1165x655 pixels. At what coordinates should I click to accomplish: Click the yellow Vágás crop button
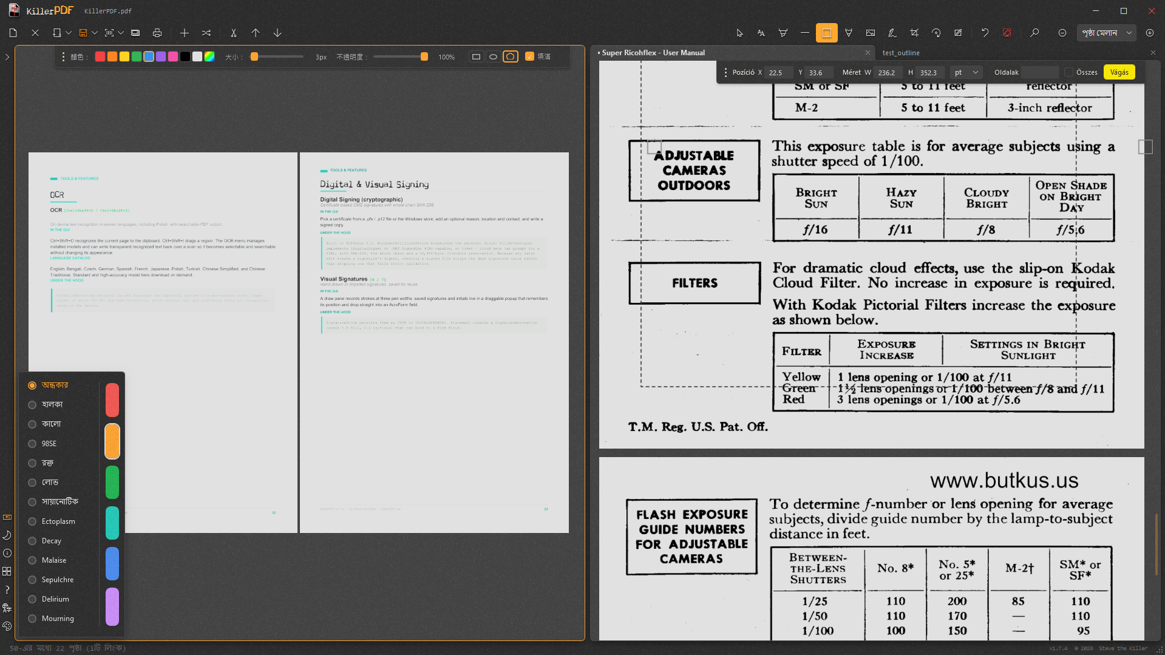1119,72
